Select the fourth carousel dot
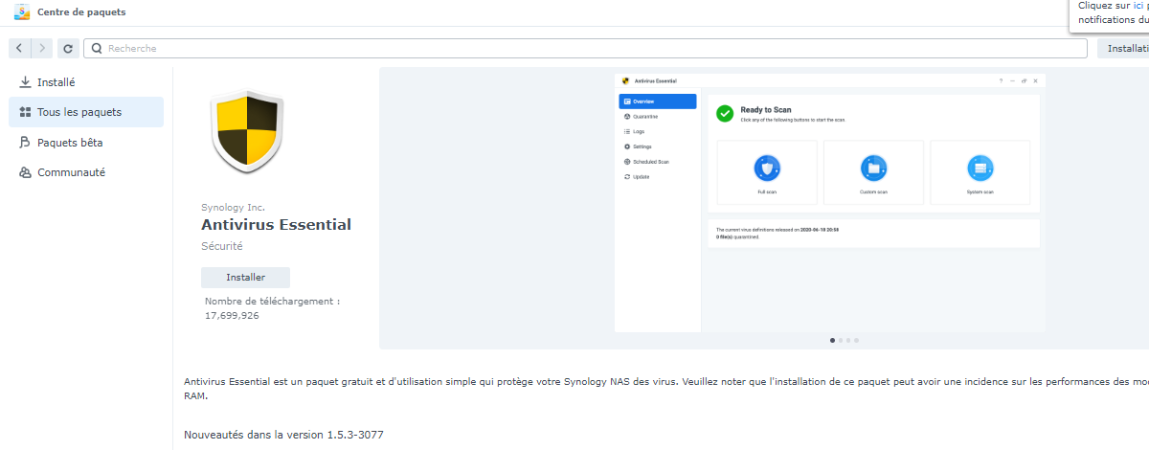1149x450 pixels. tap(857, 340)
